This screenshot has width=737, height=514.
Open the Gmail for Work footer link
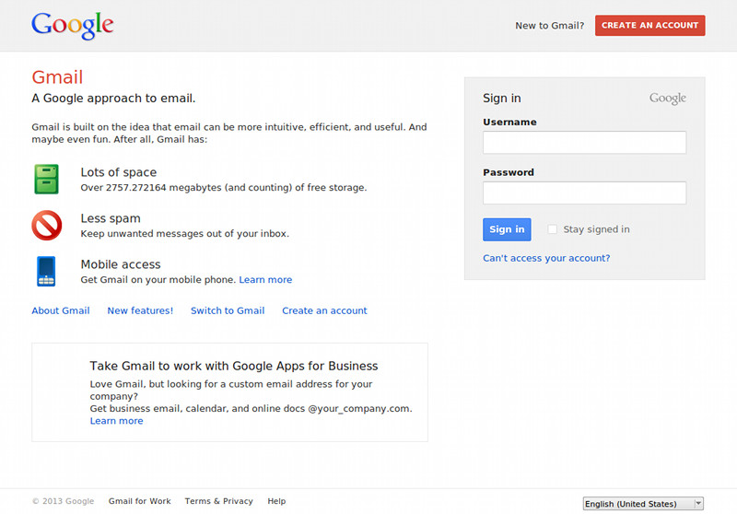(x=140, y=501)
